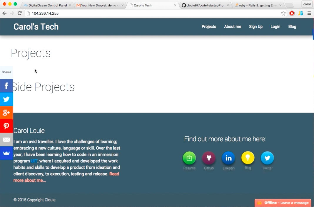Open the About me nav link
Screen dimensions: 314x207
233,27
